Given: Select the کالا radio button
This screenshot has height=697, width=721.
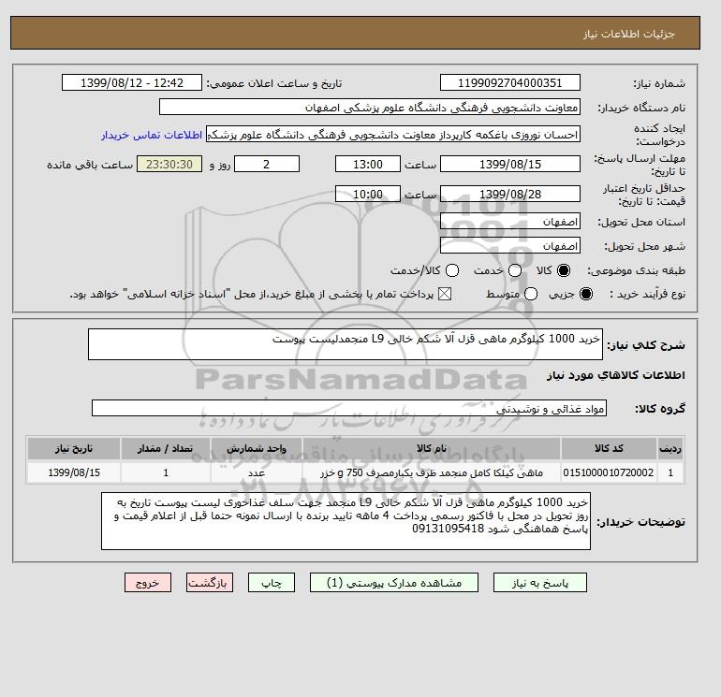Looking at the screenshot, I should pos(564,270).
